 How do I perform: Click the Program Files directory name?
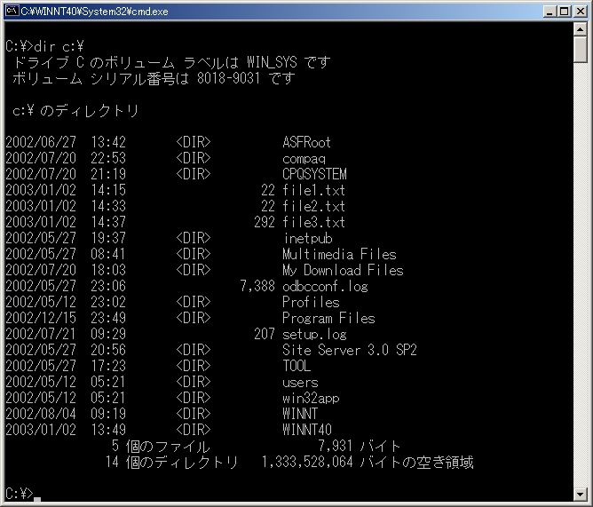pos(328,318)
